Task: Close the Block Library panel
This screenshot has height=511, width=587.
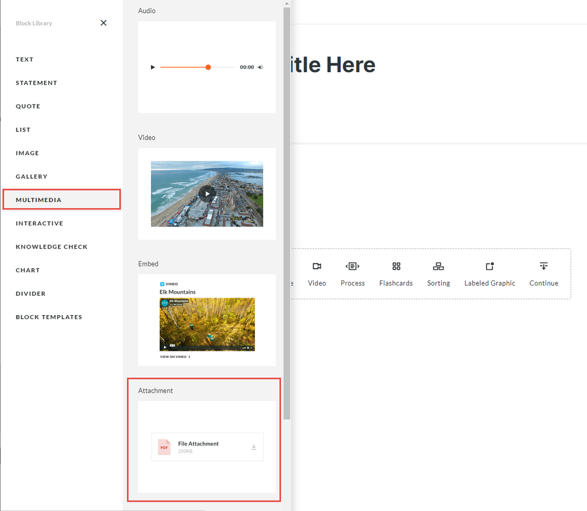Action: pos(103,23)
